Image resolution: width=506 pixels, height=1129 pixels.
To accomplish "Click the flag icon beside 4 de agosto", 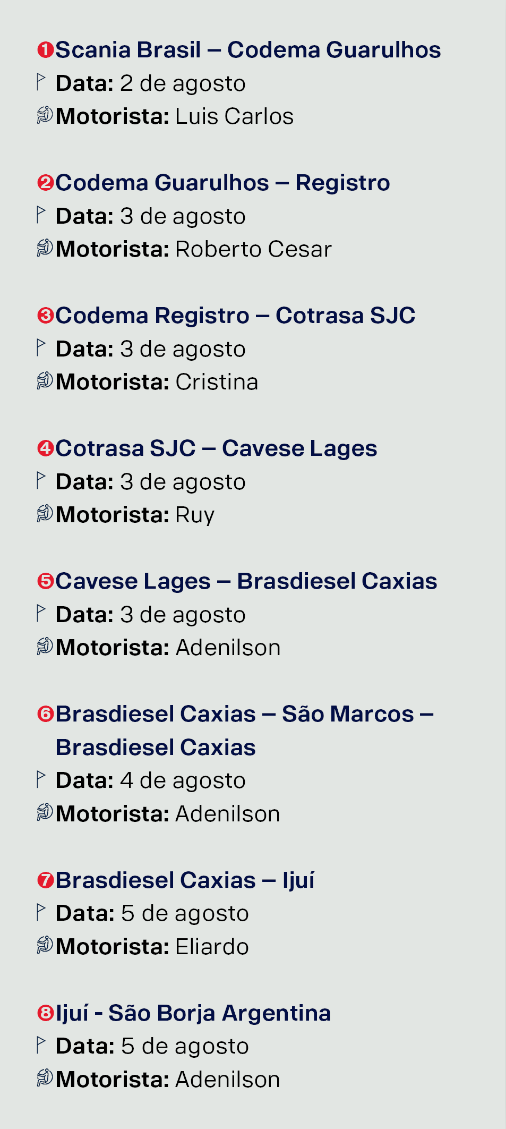I will tap(41, 779).
